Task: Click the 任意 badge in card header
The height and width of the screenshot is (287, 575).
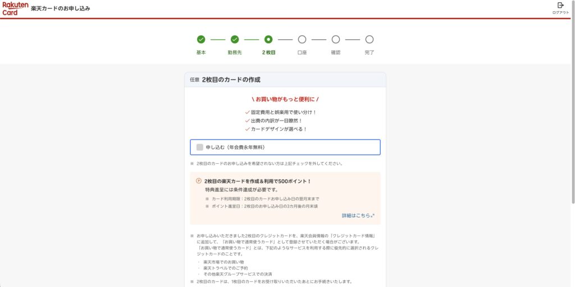Action: pos(194,80)
